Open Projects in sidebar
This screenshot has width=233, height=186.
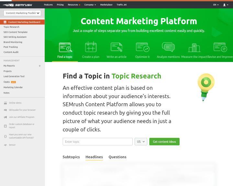tap(7, 71)
